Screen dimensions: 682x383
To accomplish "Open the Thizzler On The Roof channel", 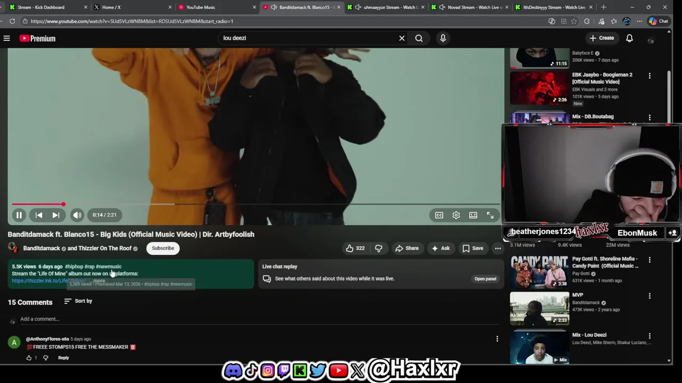I will pyautogui.click(x=104, y=248).
